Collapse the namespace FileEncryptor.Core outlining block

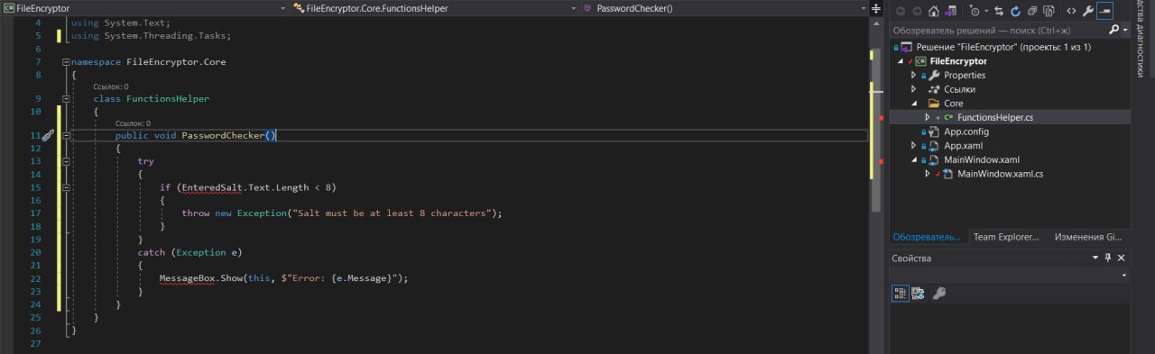[66, 62]
